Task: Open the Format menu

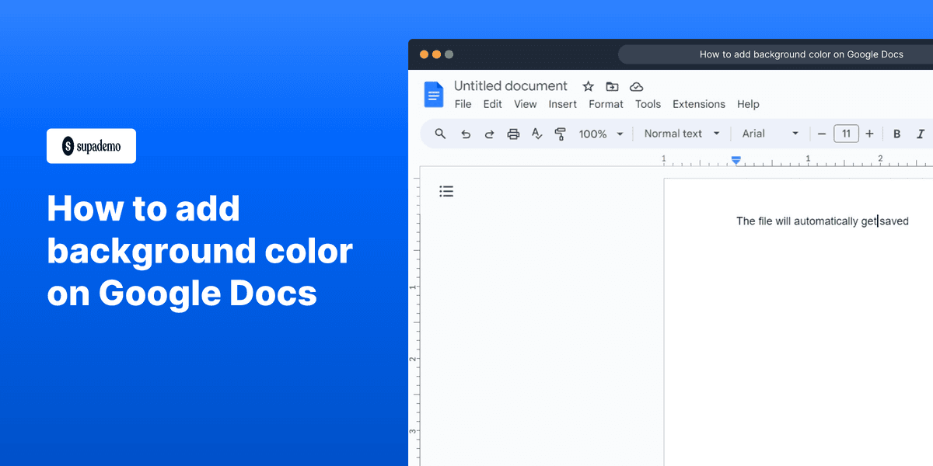Action: click(606, 104)
